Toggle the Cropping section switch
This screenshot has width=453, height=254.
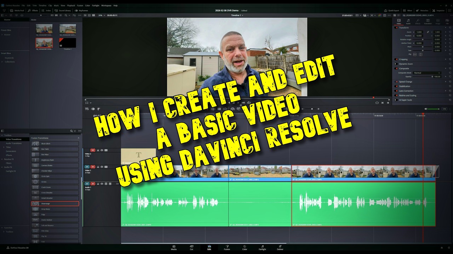[396, 59]
